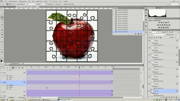The height and width of the screenshot is (101, 180).
Task: Go to first frame in timeline
Action: tap(4, 68)
